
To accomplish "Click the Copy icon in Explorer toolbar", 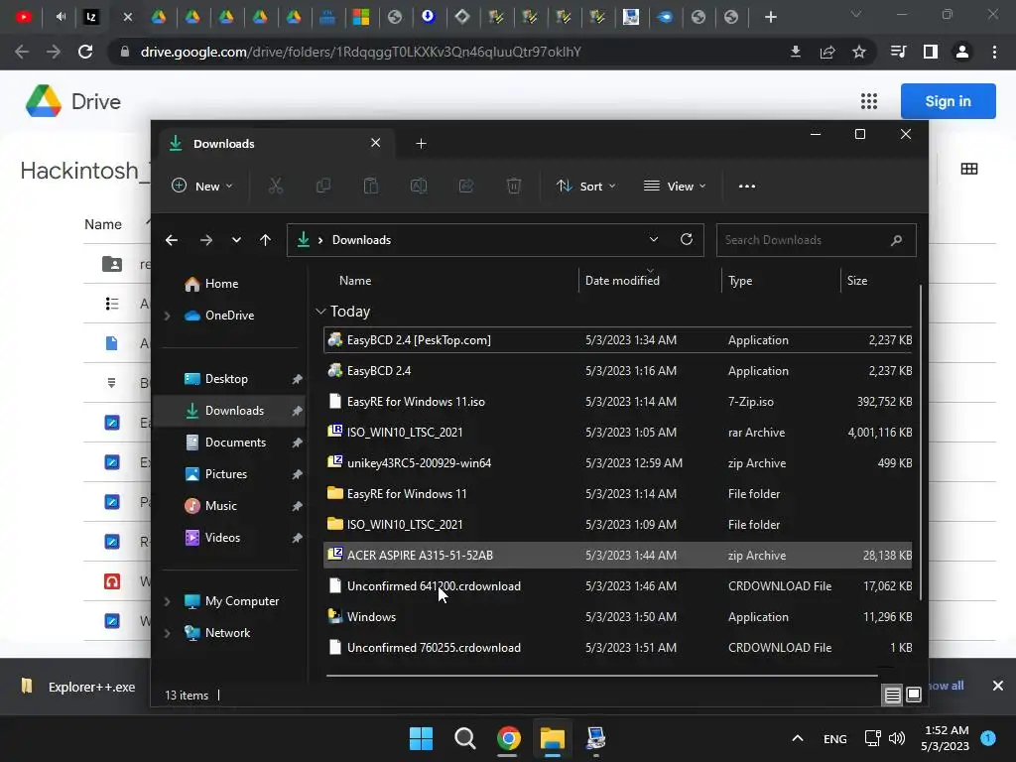I will click(x=322, y=186).
